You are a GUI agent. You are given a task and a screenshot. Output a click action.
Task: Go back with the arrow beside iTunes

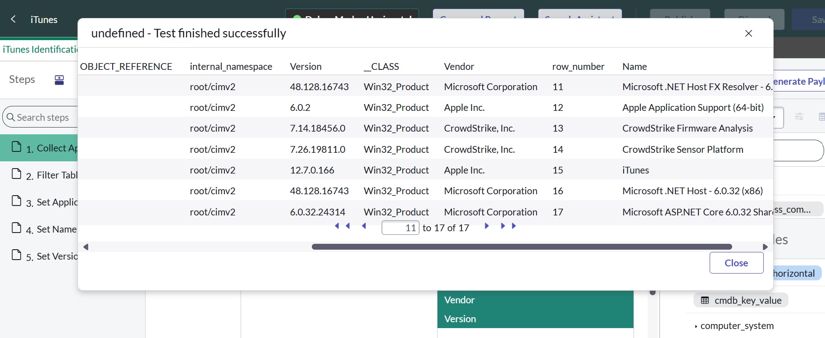click(x=14, y=19)
